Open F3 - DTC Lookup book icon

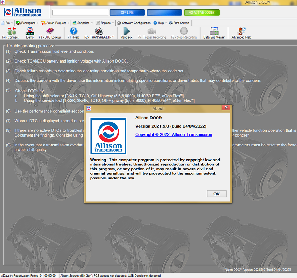[x=50, y=31]
